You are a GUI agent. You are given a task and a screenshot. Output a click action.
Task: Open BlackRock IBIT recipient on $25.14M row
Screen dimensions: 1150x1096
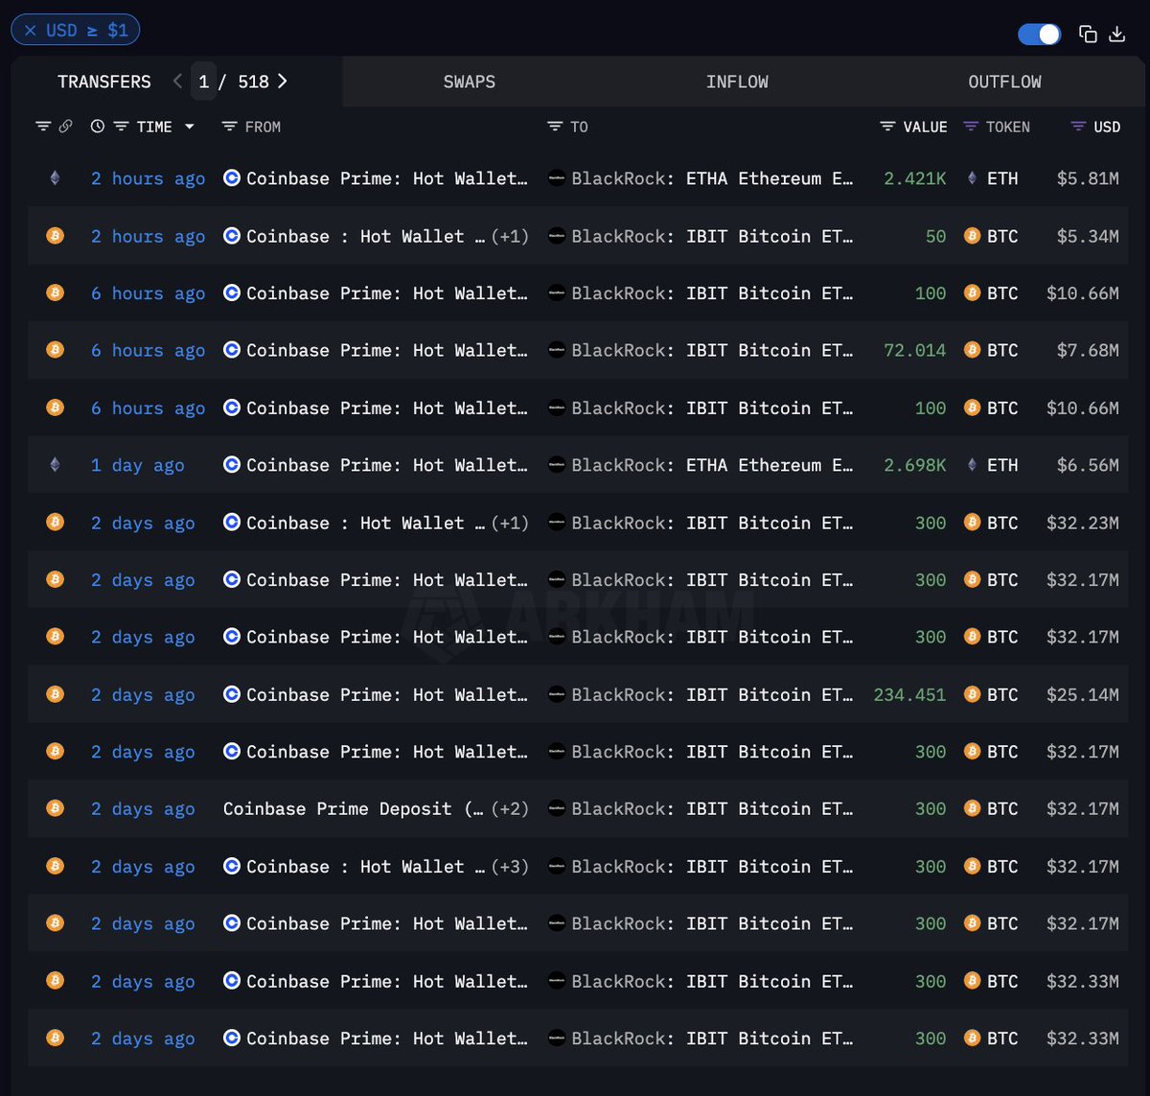[x=712, y=694]
